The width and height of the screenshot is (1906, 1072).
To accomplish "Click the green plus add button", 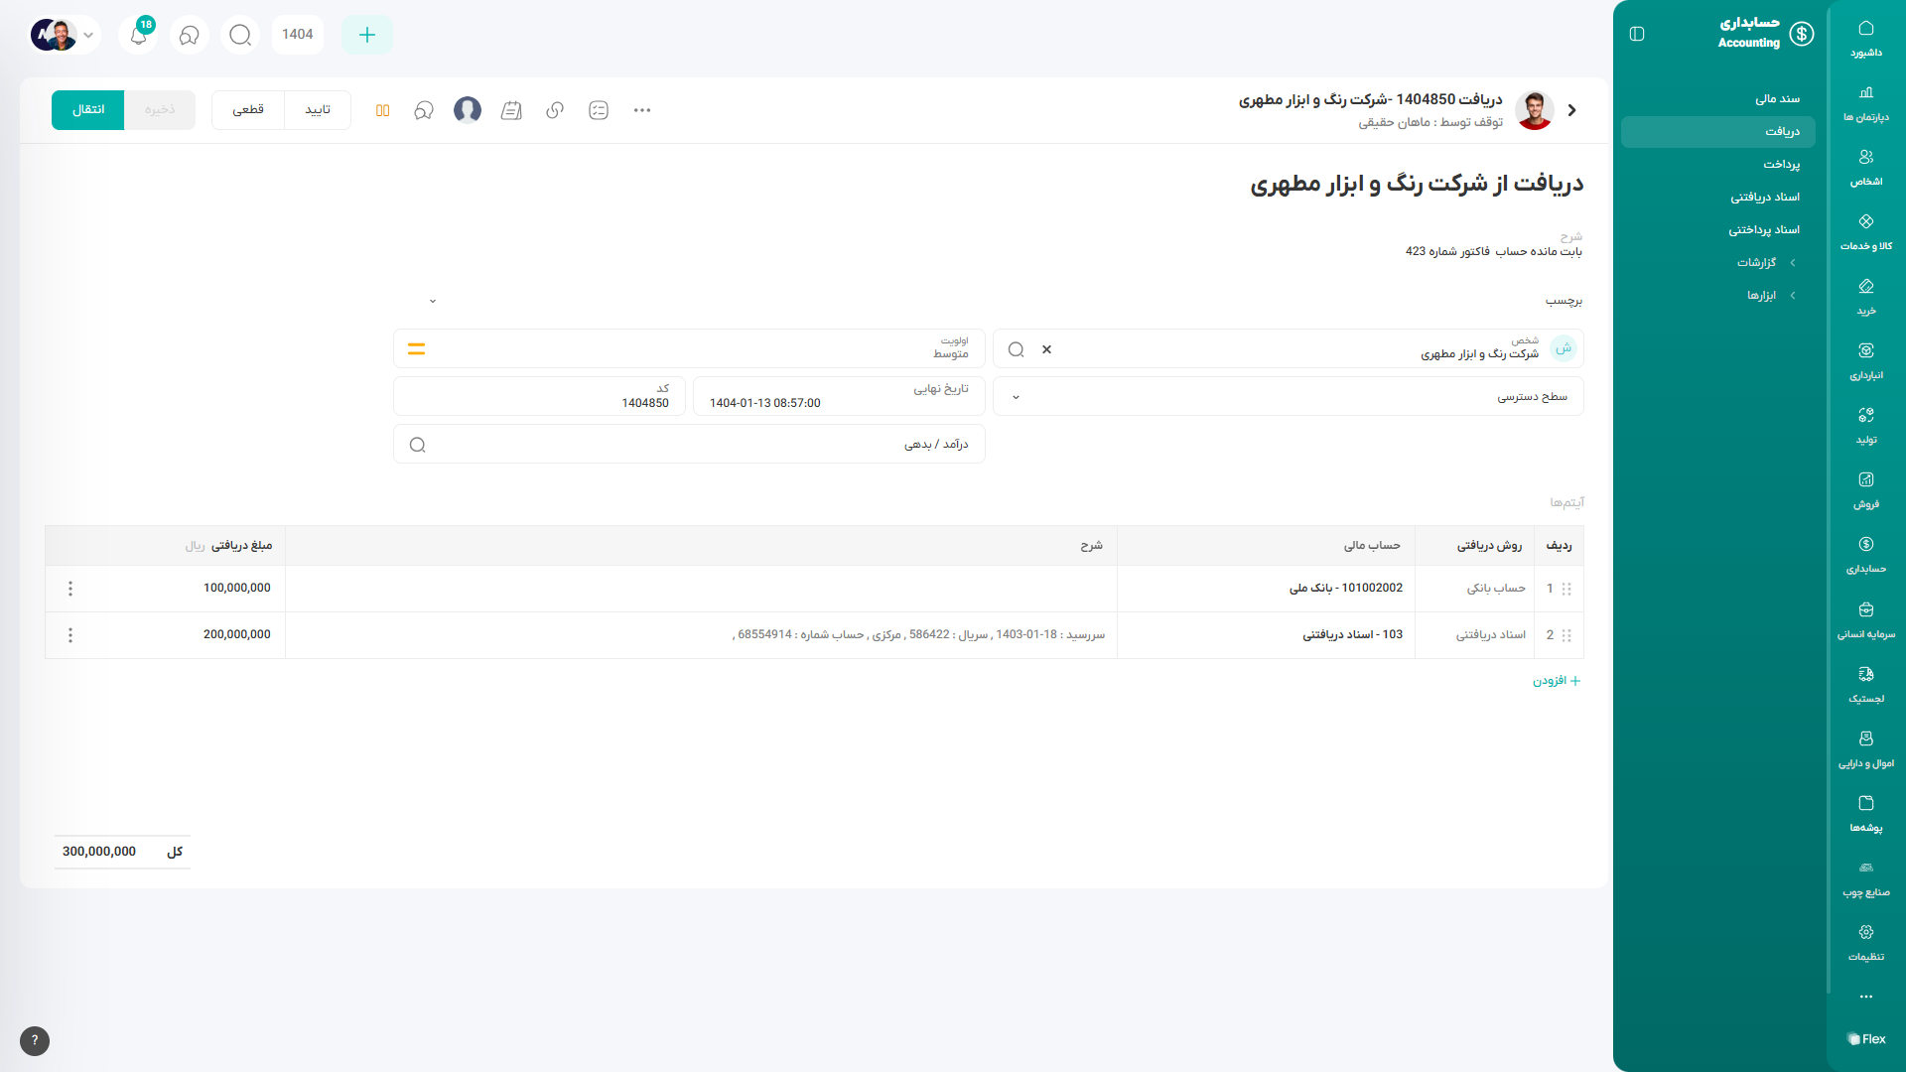I will (366, 35).
